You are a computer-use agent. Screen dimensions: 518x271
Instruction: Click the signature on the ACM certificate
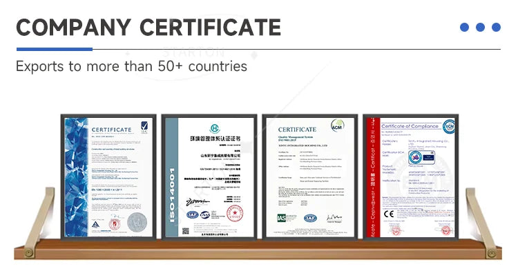[334, 217]
